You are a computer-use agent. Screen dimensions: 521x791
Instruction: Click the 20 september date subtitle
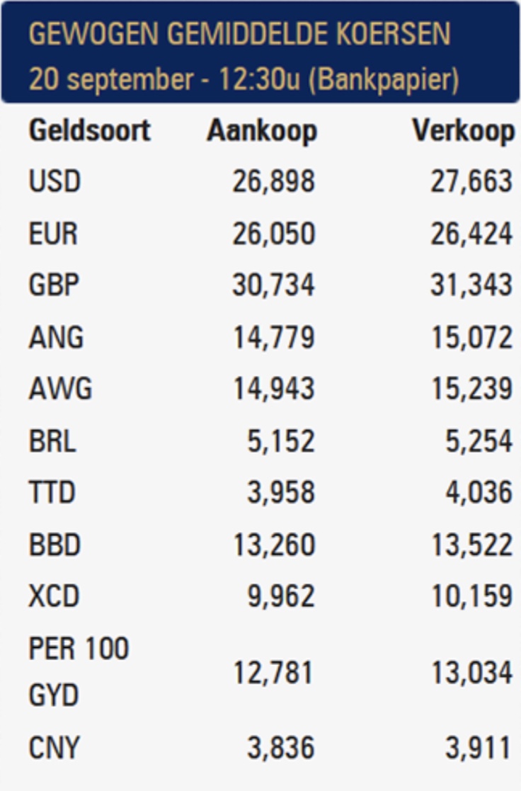point(243,79)
